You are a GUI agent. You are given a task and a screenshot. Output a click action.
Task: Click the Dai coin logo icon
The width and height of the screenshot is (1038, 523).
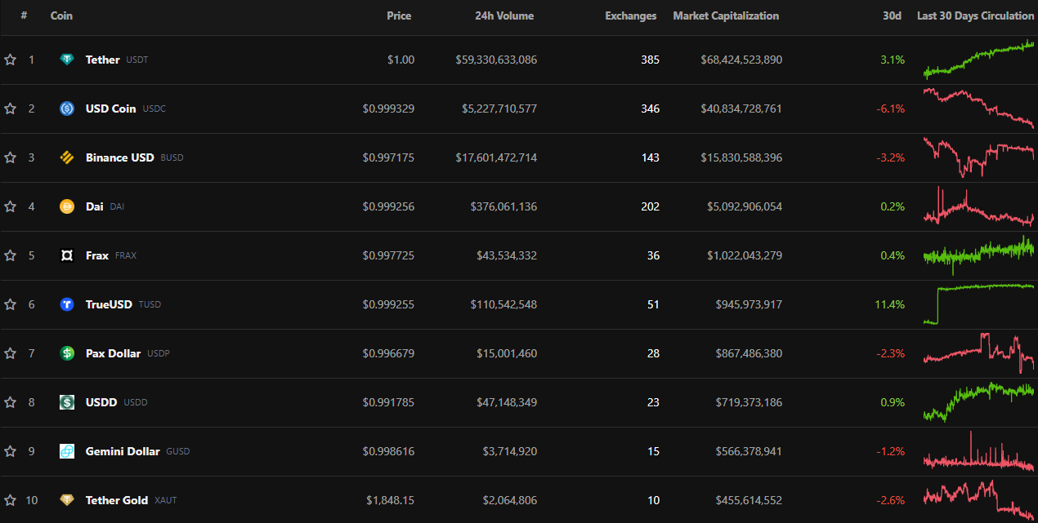coord(67,206)
